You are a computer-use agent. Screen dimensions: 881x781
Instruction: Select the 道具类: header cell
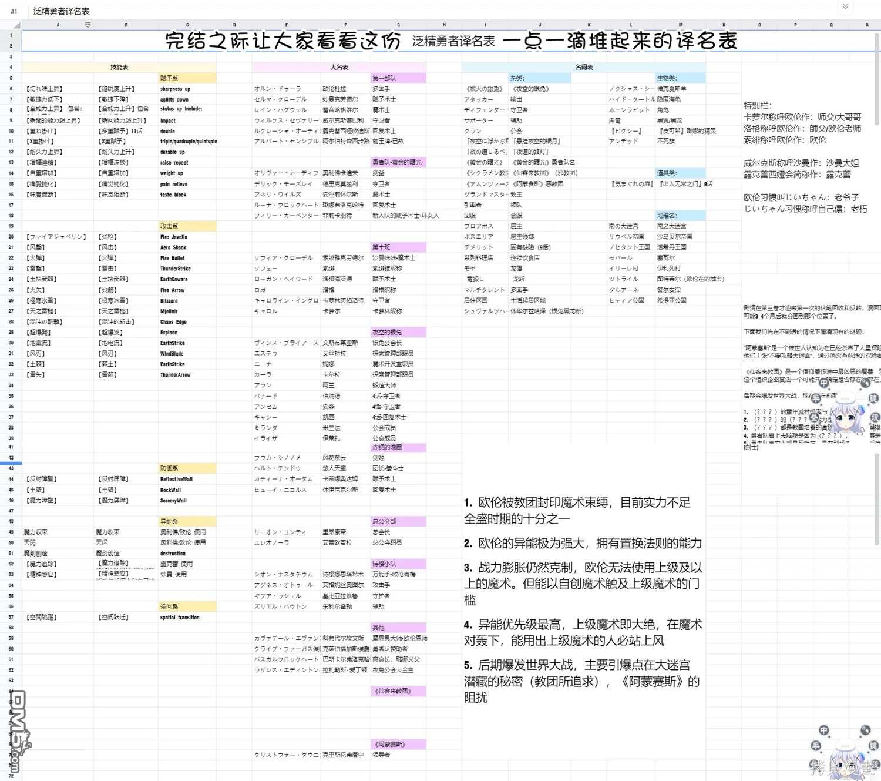pyautogui.click(x=681, y=173)
